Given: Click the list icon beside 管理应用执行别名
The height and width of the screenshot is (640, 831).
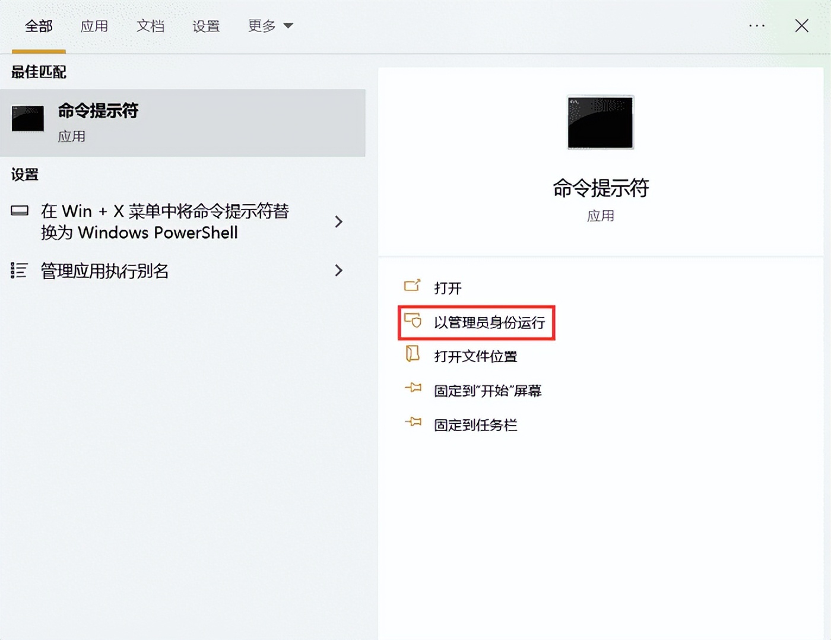Looking at the screenshot, I should tap(20, 271).
